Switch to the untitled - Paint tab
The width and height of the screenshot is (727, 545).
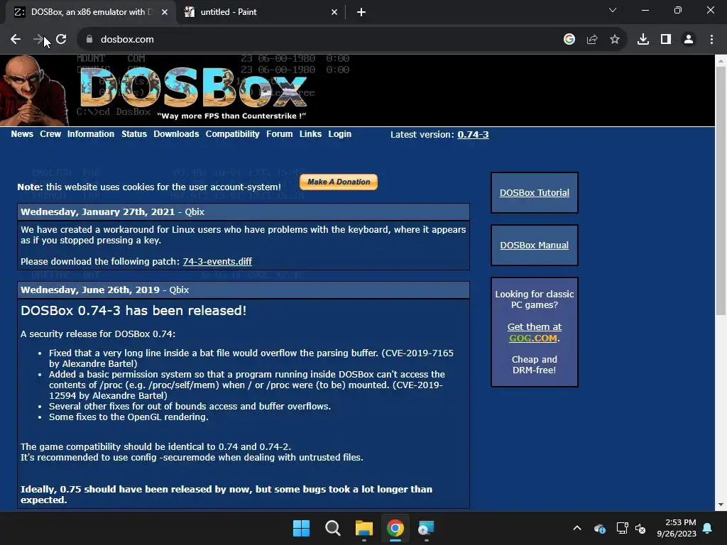tap(261, 12)
